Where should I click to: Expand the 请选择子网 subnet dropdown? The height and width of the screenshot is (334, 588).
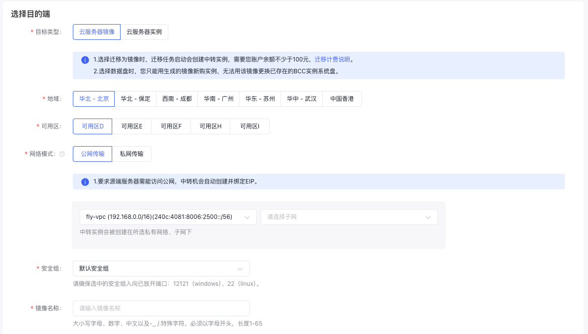coord(349,217)
